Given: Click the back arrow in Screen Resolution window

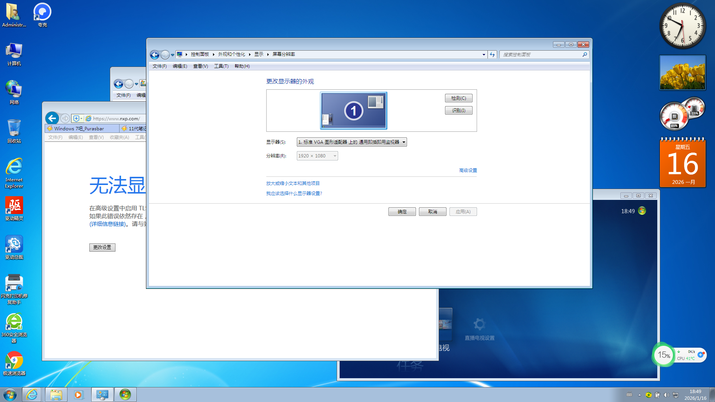Looking at the screenshot, I should pos(155,55).
